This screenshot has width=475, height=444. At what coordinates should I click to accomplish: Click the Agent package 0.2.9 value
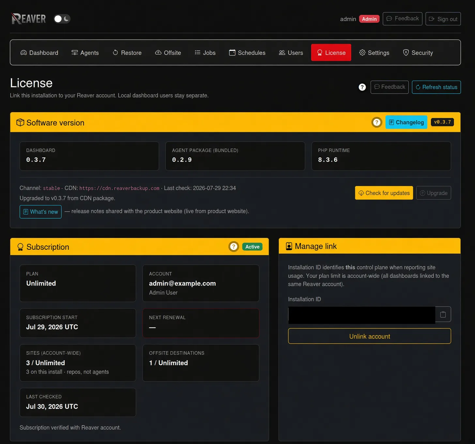(x=182, y=160)
